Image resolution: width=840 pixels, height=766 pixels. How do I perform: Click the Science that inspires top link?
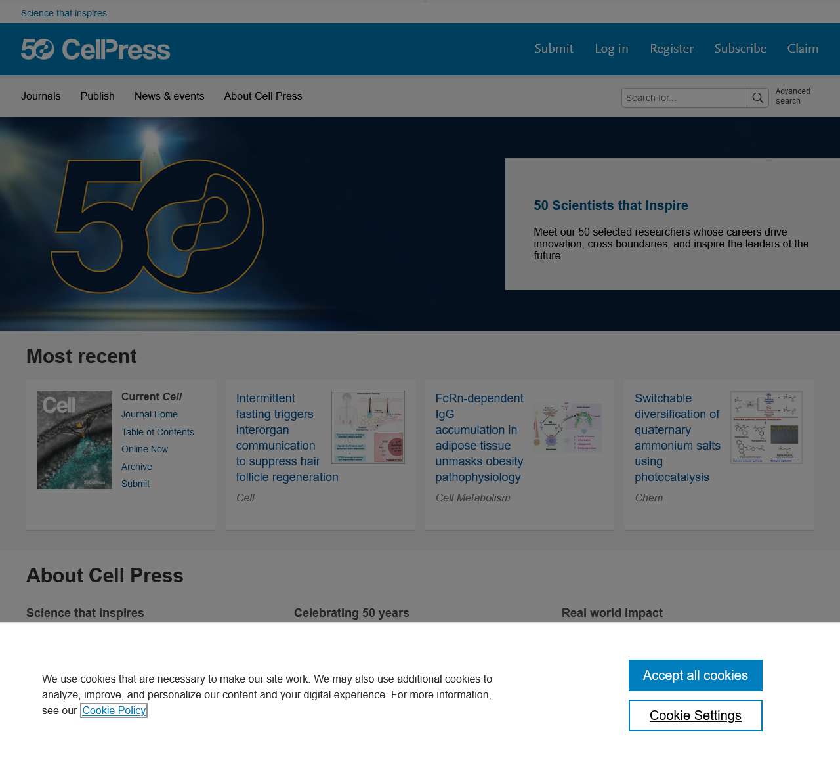pyautogui.click(x=64, y=13)
